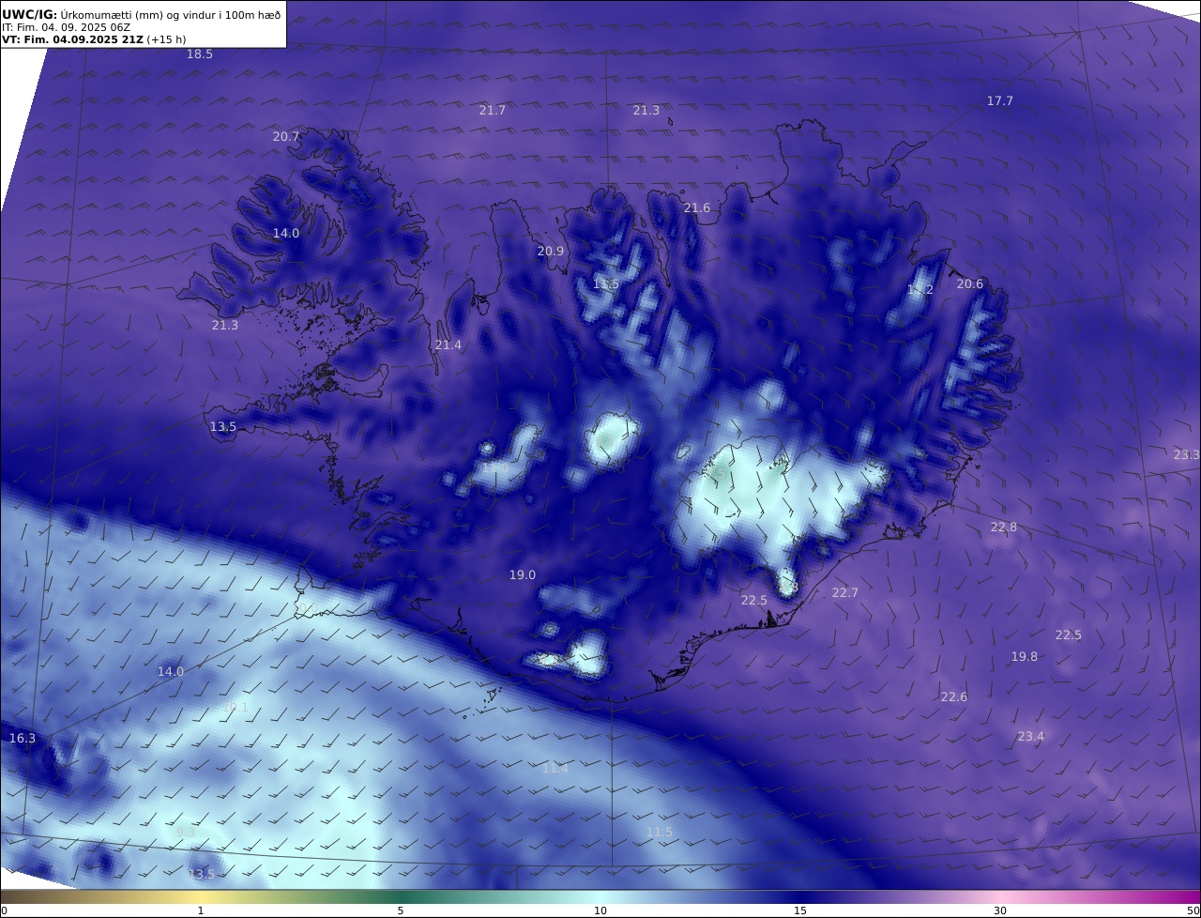Viewport: 1201px width, 918px height.
Task: Click the 18.5 wind value label
Action: (200, 54)
